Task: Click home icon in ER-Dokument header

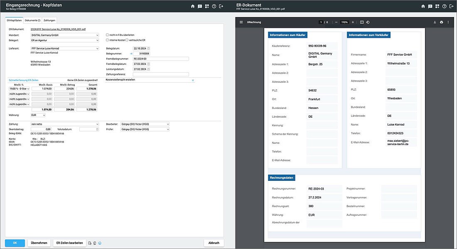Action: [423, 6]
